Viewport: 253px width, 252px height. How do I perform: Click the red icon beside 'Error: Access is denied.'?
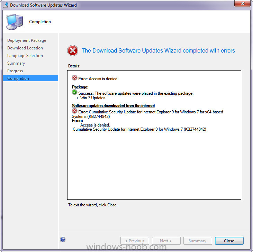[x=74, y=78]
